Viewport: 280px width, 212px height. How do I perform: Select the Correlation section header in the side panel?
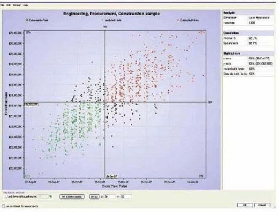(x=231, y=32)
